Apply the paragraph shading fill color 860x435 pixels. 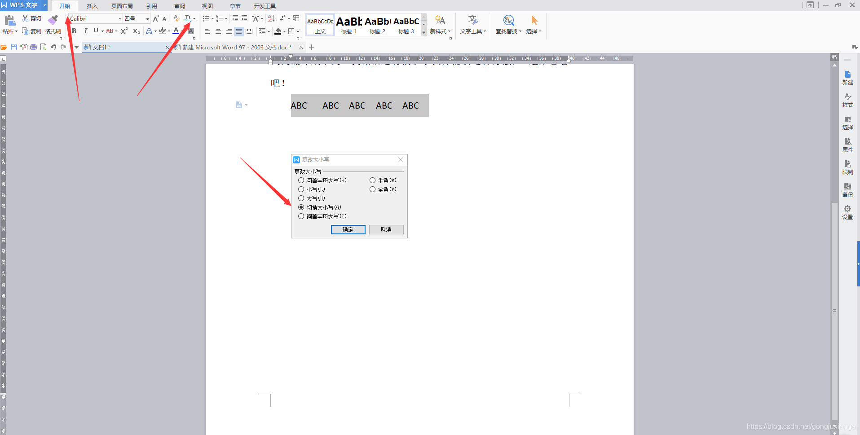278,31
